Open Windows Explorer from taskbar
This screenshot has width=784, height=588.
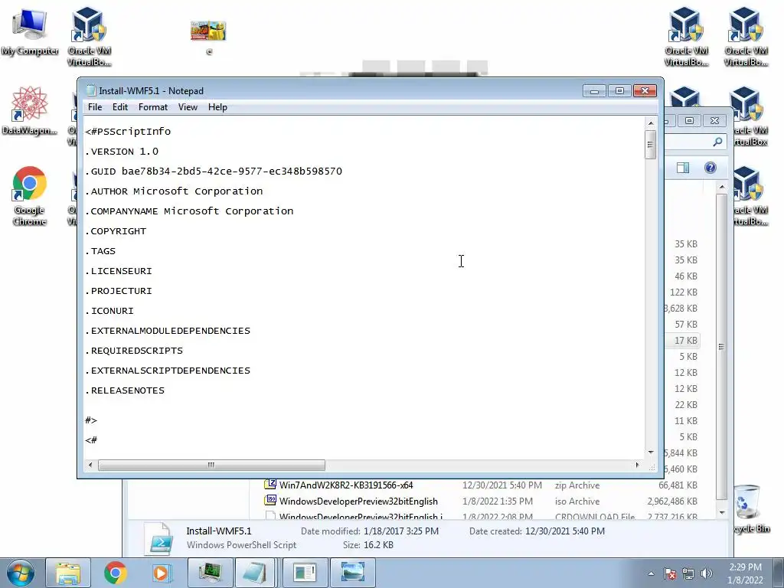click(x=68, y=573)
